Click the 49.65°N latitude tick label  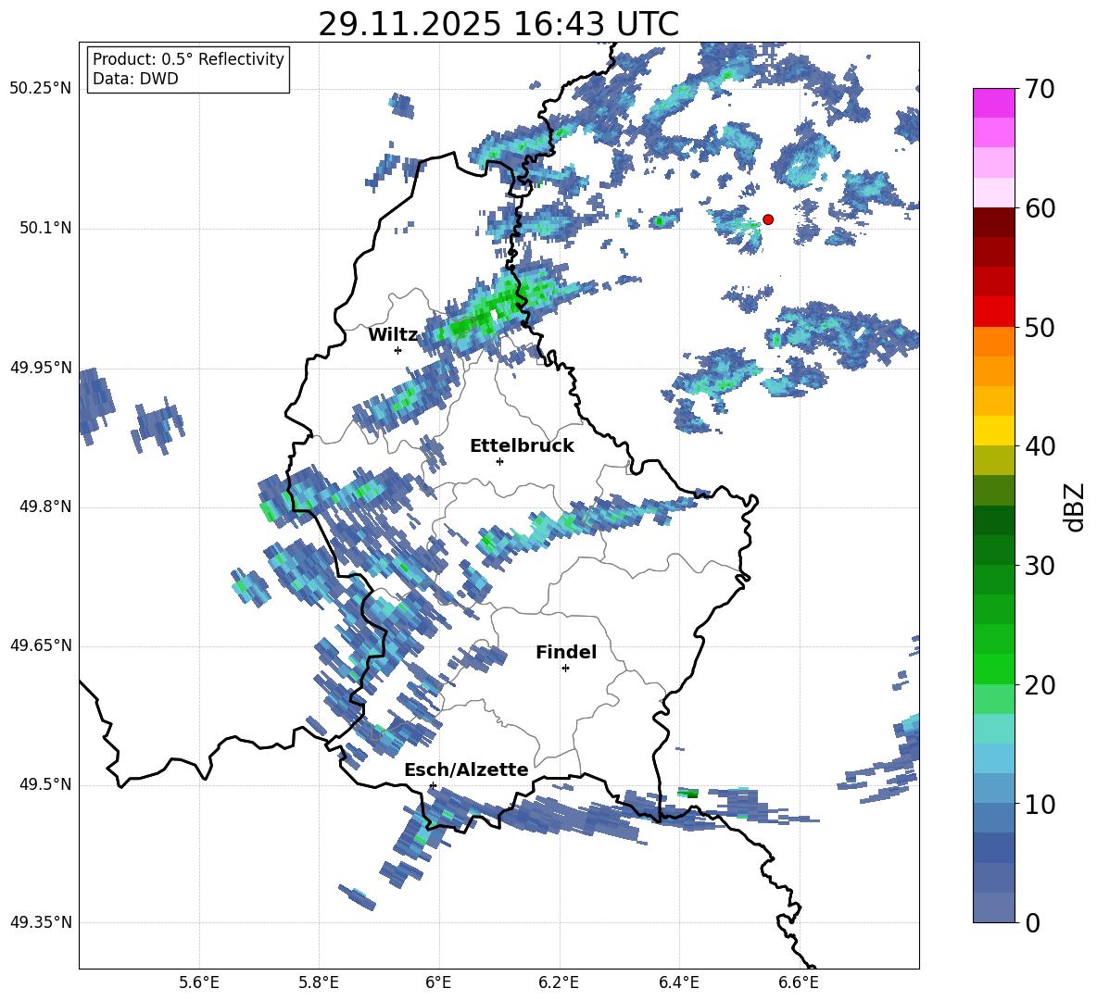tap(41, 645)
